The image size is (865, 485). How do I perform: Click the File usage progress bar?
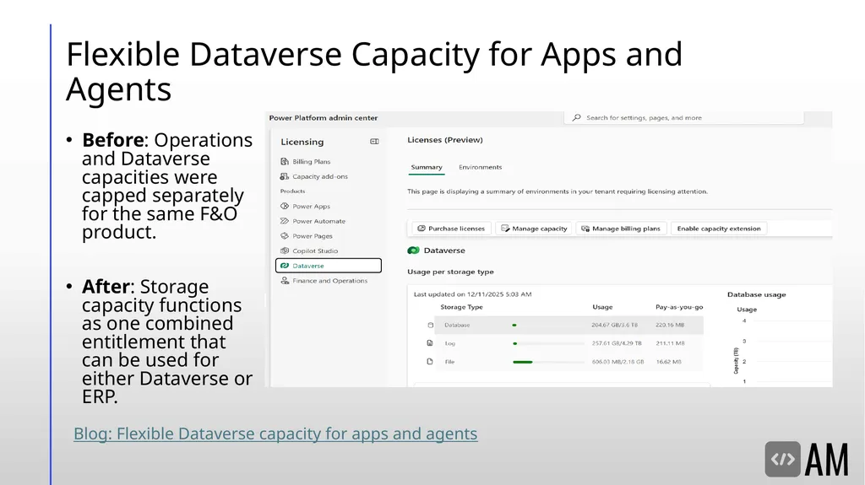548,362
